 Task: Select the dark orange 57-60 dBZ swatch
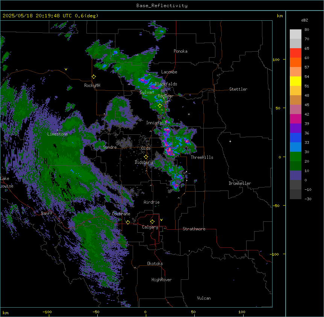coord(295,62)
